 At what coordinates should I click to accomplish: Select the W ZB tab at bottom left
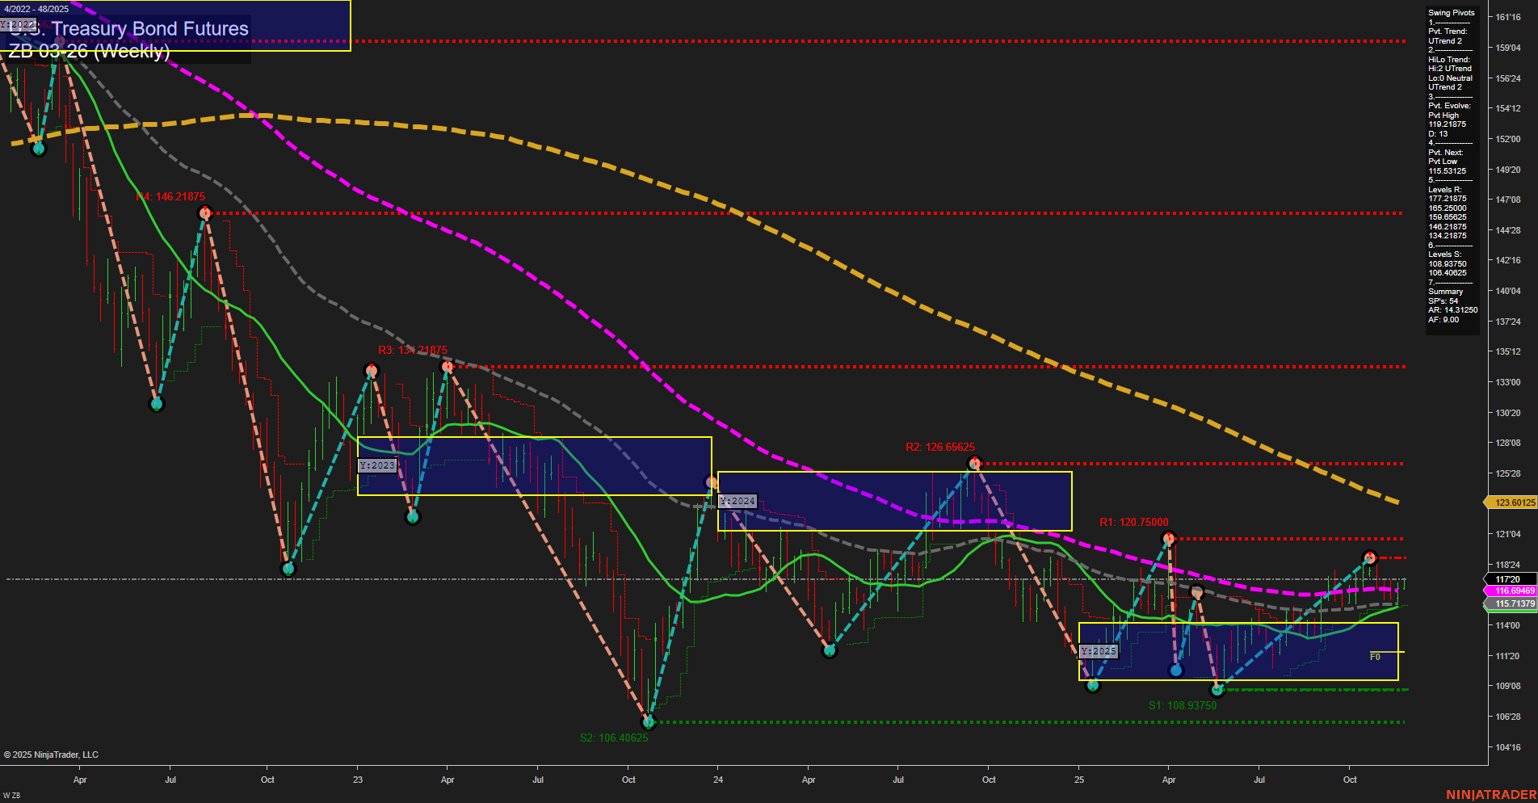[x=11, y=794]
